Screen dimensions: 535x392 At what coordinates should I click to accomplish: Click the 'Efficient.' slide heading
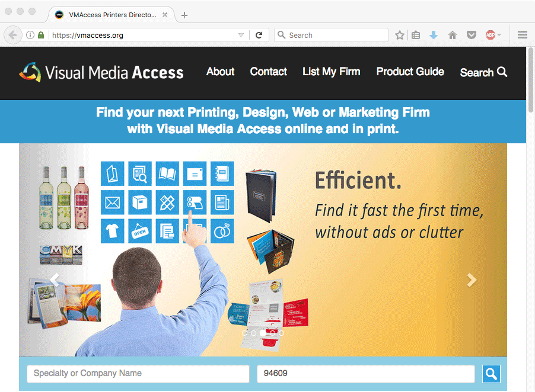(x=358, y=180)
